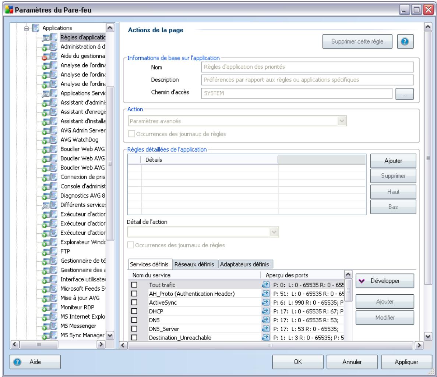This screenshot has height=377, width=437.
Task: Click the Annuler button
Action: [x=352, y=362]
